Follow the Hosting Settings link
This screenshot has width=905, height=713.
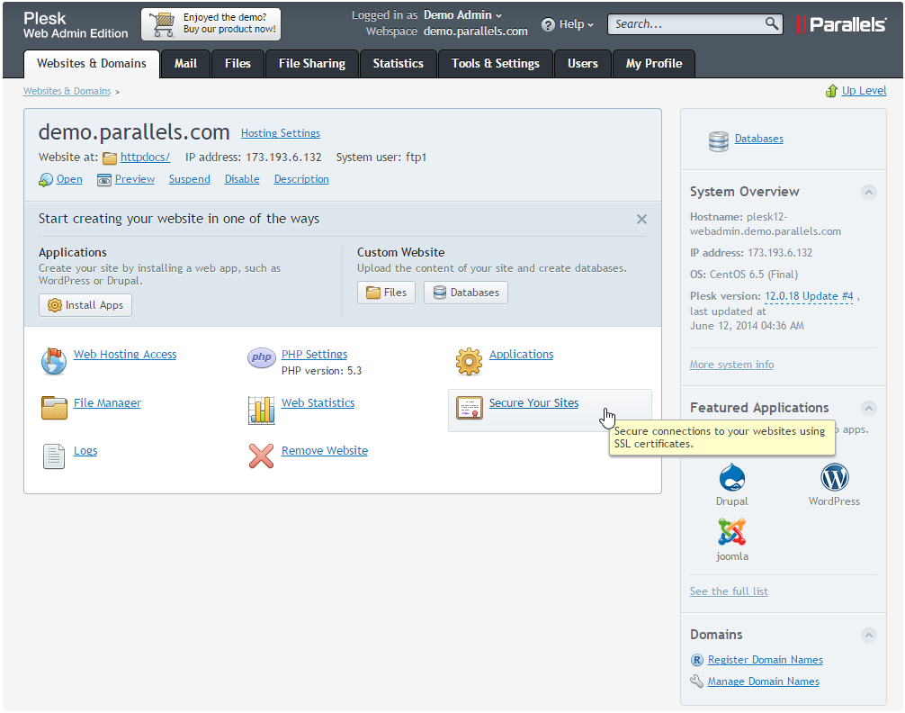tap(280, 133)
